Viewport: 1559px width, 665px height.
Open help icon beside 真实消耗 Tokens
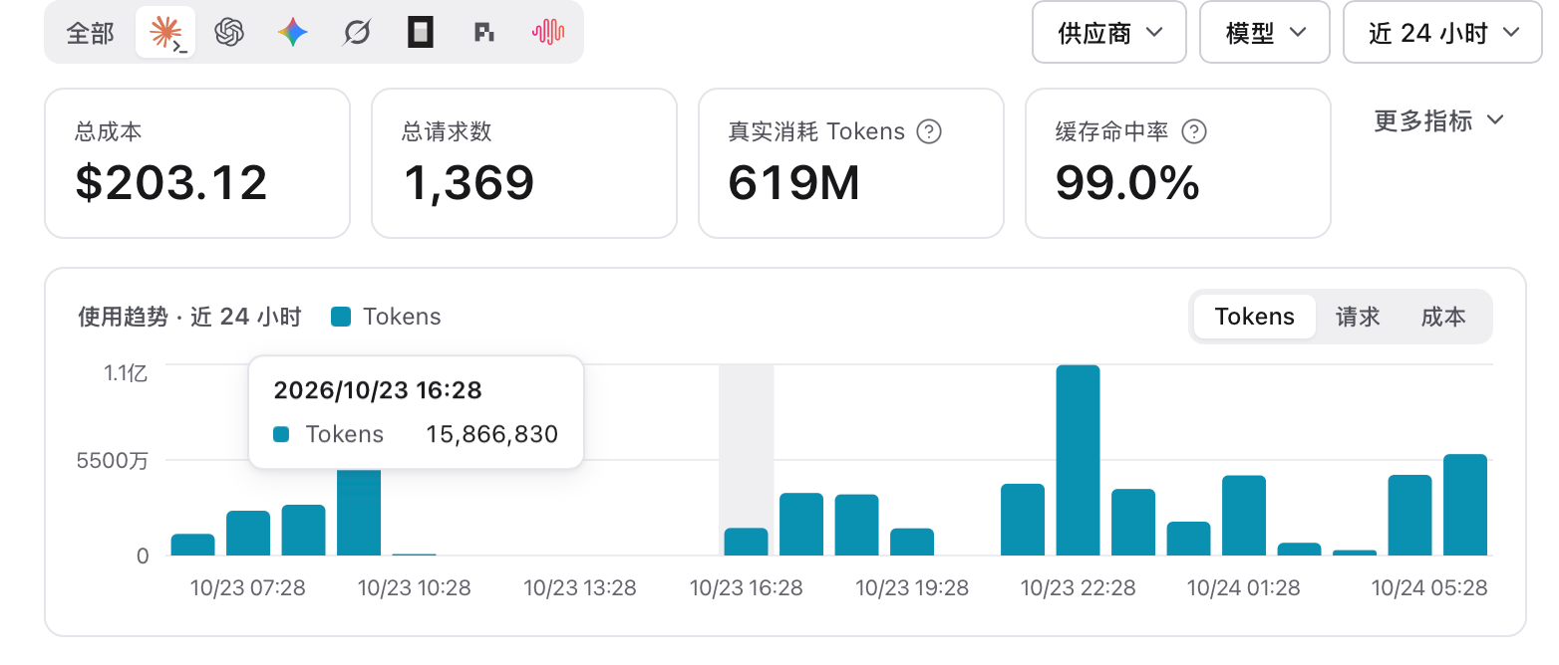929,131
